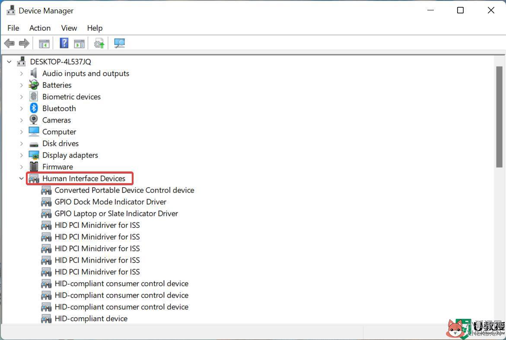Click the Forward arrow toolbar icon

24,43
